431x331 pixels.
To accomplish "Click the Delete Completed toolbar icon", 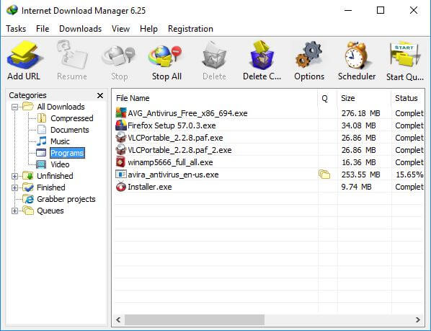I will [262, 55].
